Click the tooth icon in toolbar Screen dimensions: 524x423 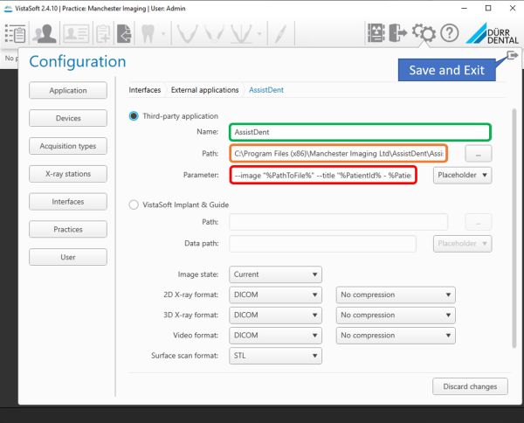click(149, 33)
